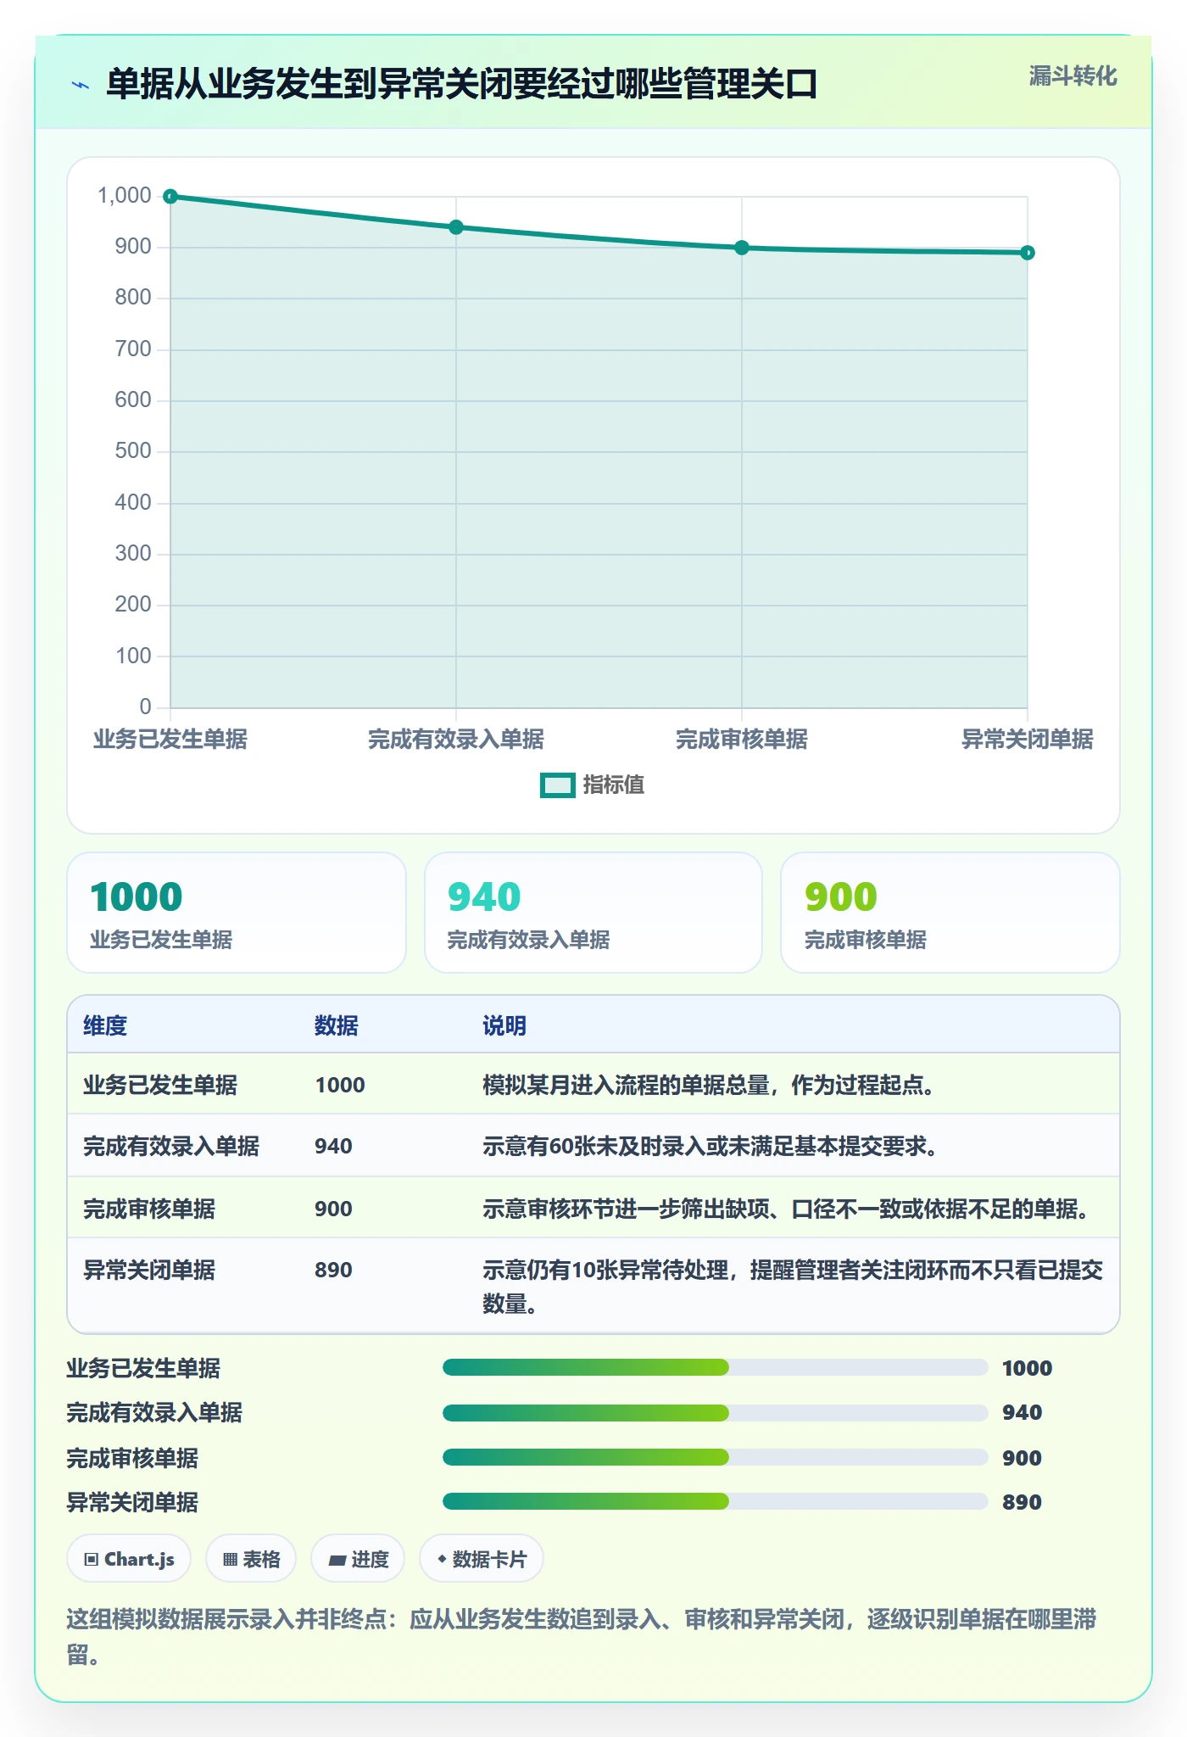
Task: Click the description about 审核环节进一步筛出缺项
Action: tap(786, 1209)
